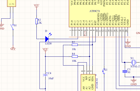Select the R3 10k resistor

click(x=75, y=45)
